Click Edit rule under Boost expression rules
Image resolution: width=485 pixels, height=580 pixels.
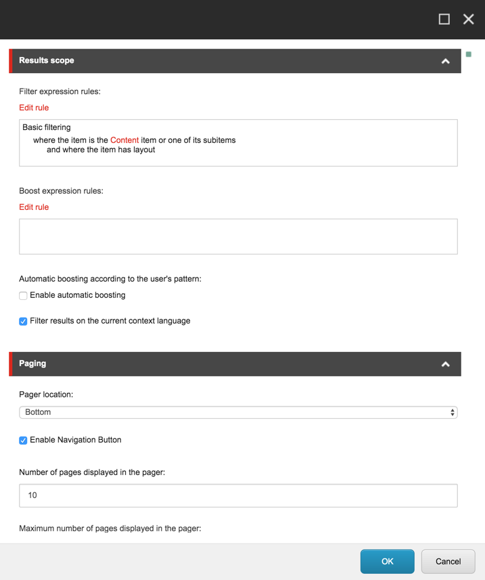pos(34,207)
